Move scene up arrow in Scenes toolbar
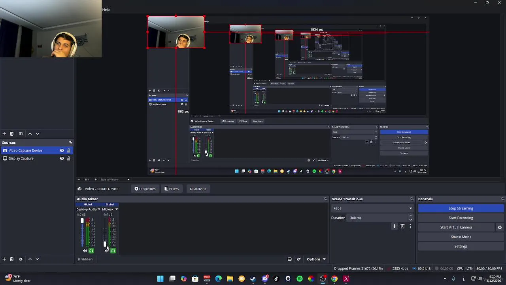Viewport: 506px width, 285px height. (30, 134)
